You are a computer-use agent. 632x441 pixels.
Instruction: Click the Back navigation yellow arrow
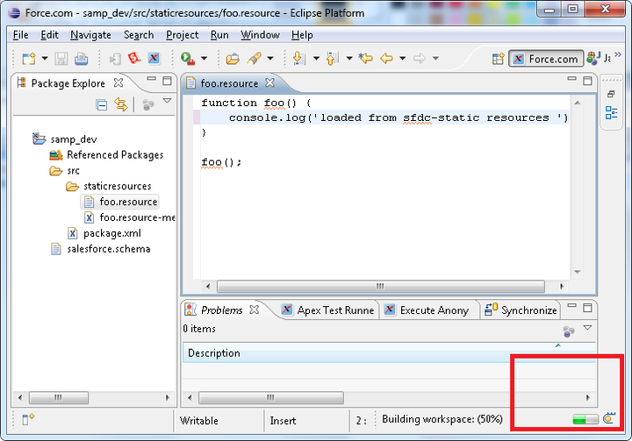pos(386,59)
